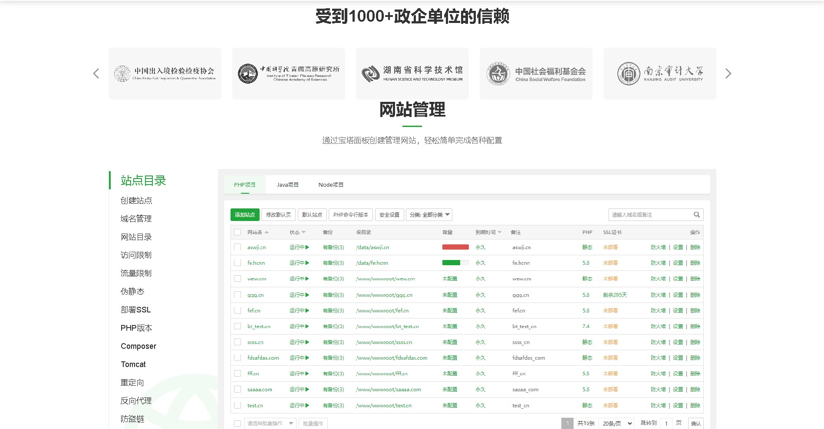Show next logos with right carousel arrow

[x=728, y=74]
